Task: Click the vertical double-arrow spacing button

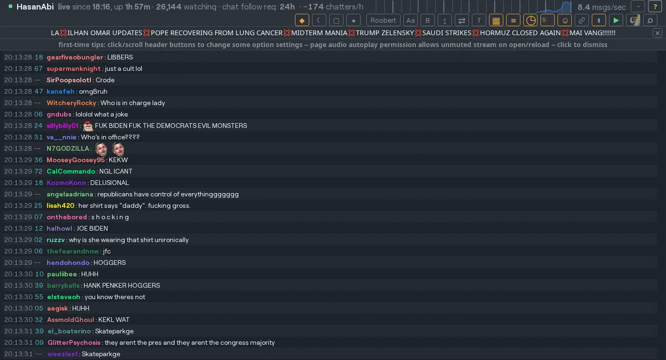Action: [x=445, y=20]
